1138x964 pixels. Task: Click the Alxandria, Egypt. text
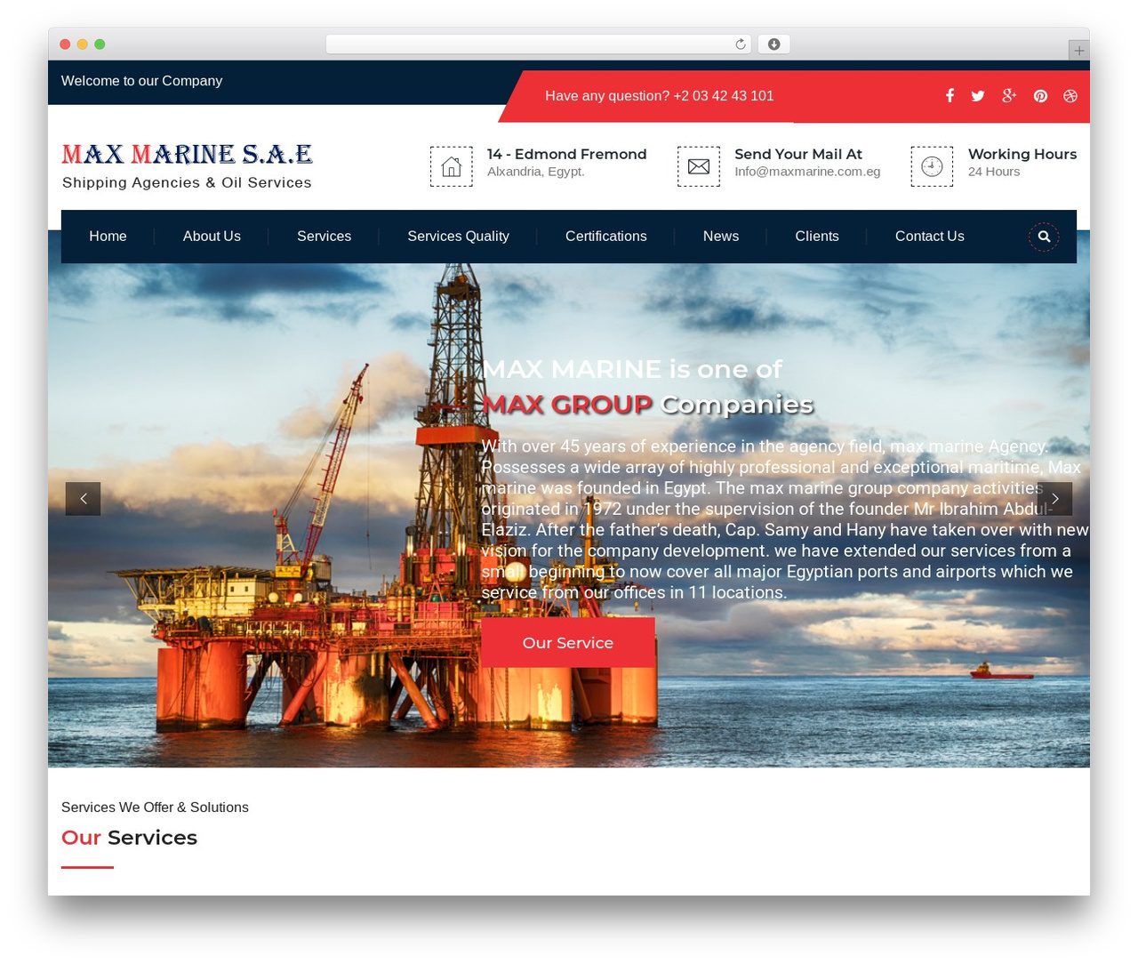[x=536, y=172]
